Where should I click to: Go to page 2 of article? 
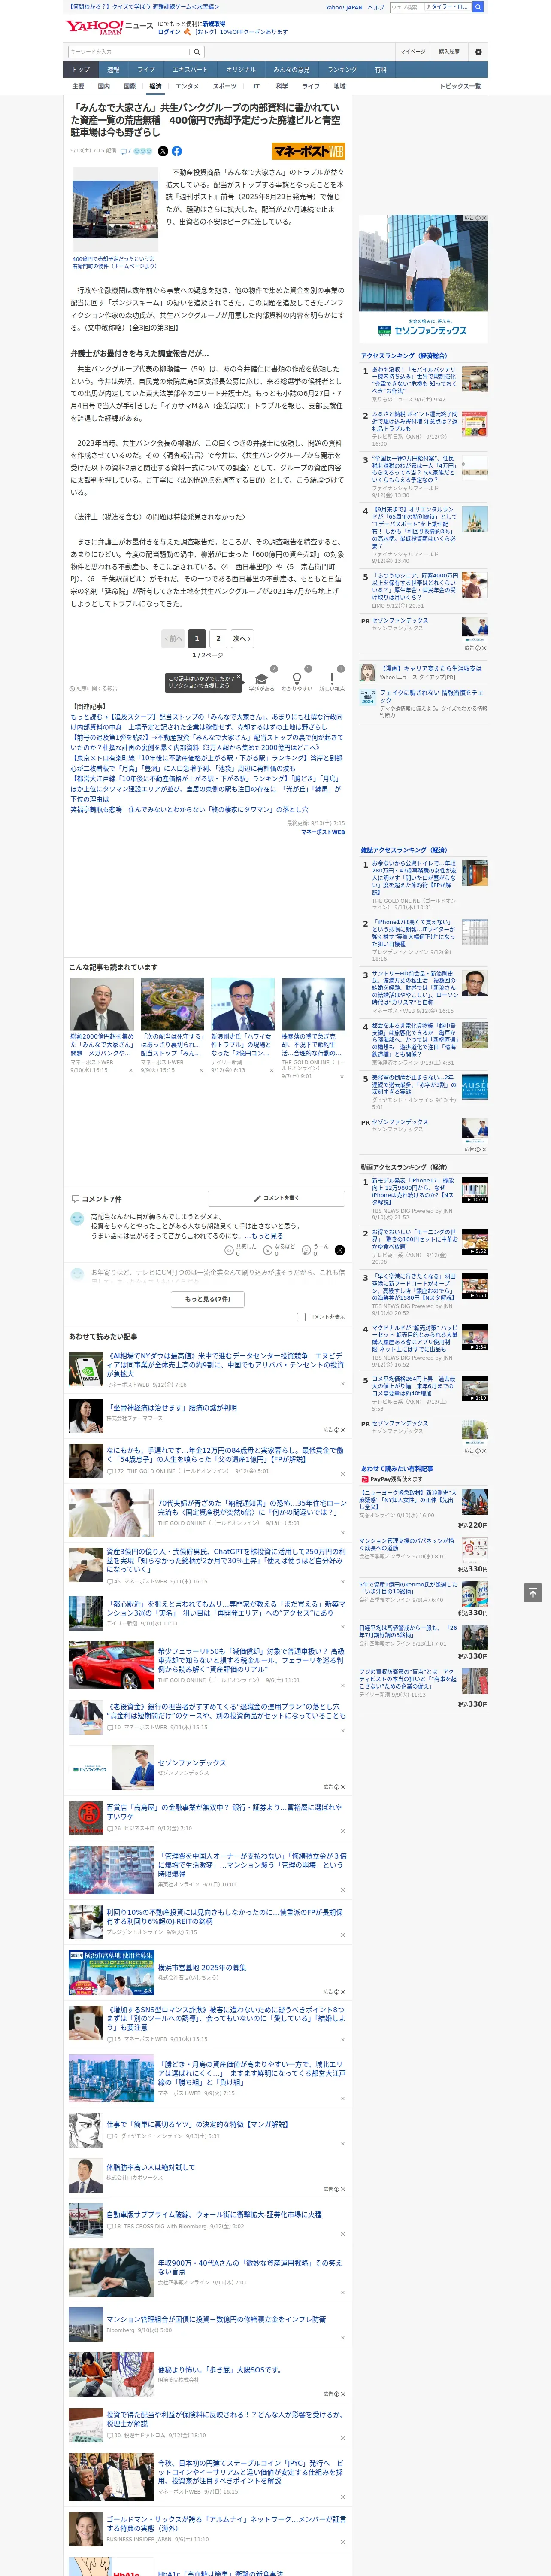click(x=218, y=638)
